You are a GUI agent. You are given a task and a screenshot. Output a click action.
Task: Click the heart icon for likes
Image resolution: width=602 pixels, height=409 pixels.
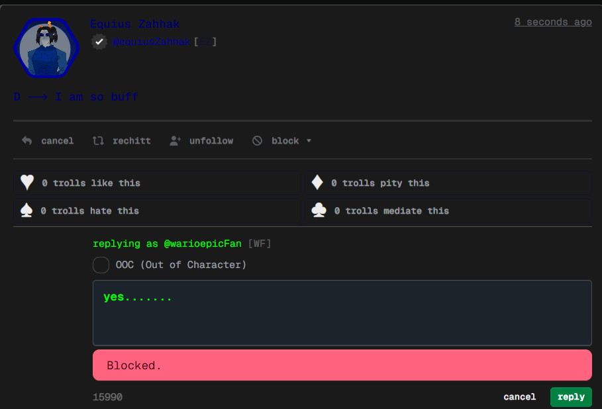pyautogui.click(x=27, y=183)
